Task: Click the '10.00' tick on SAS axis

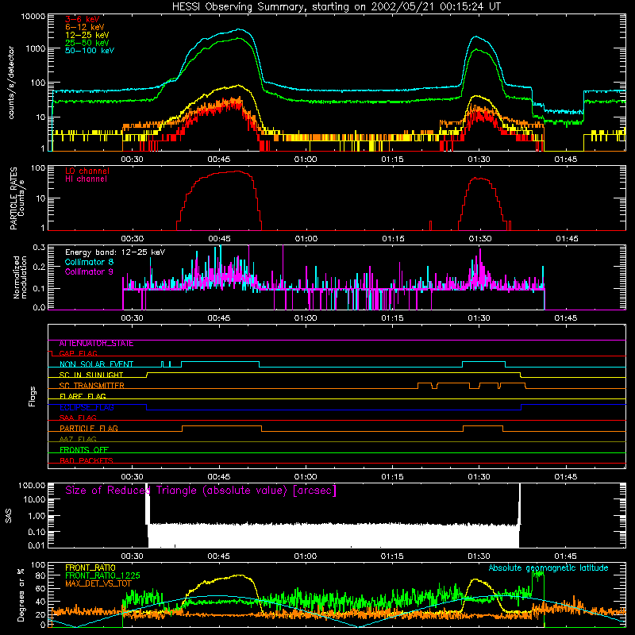Action: pyautogui.click(x=34, y=500)
